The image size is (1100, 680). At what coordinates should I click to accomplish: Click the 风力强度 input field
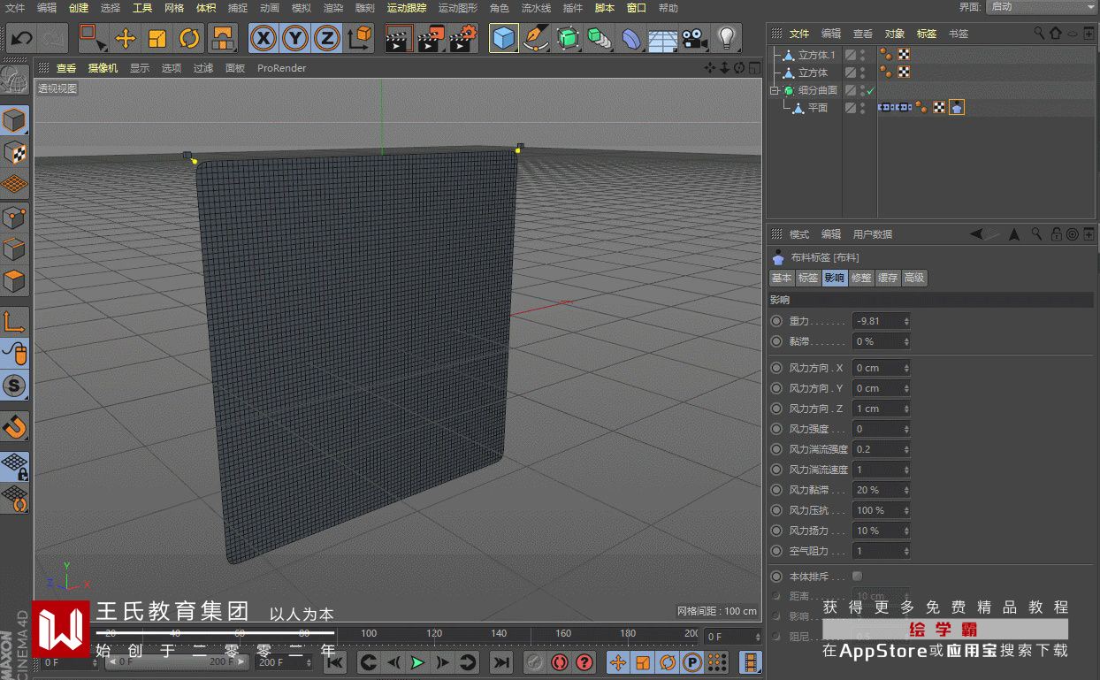pyautogui.click(x=876, y=429)
